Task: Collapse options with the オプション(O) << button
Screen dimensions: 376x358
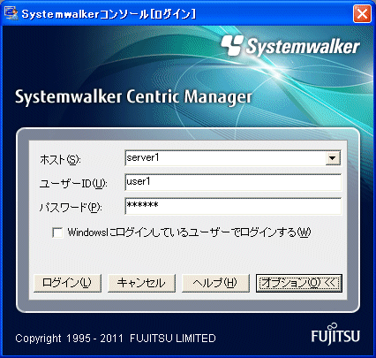Action: tap(299, 283)
